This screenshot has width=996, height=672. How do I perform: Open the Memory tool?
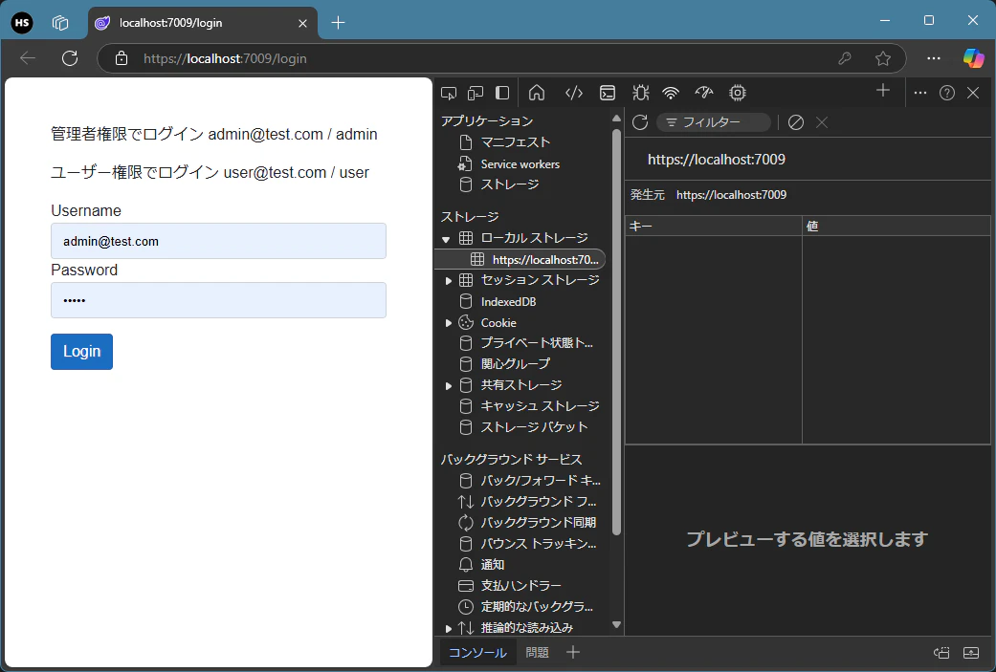(x=738, y=94)
